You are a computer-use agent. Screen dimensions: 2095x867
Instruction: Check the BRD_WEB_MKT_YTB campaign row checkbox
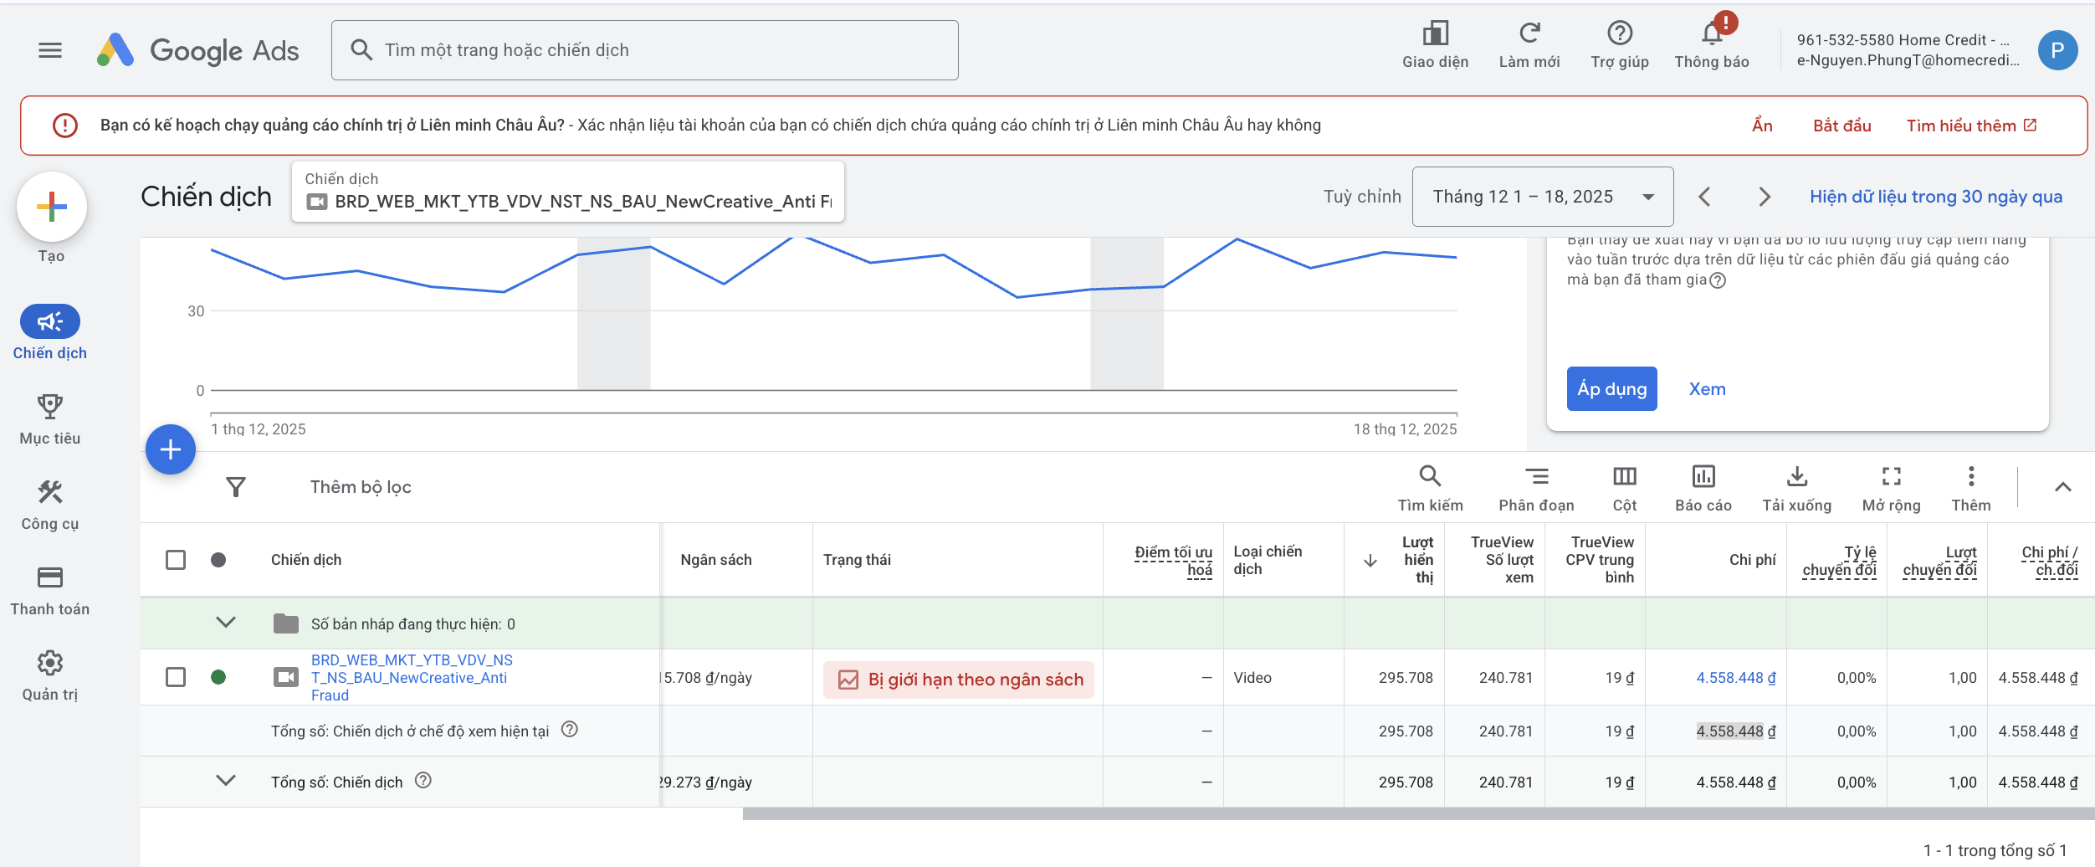(x=176, y=677)
